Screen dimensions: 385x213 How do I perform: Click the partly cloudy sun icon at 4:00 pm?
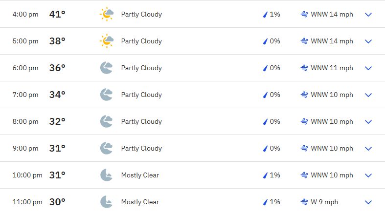tap(107, 14)
